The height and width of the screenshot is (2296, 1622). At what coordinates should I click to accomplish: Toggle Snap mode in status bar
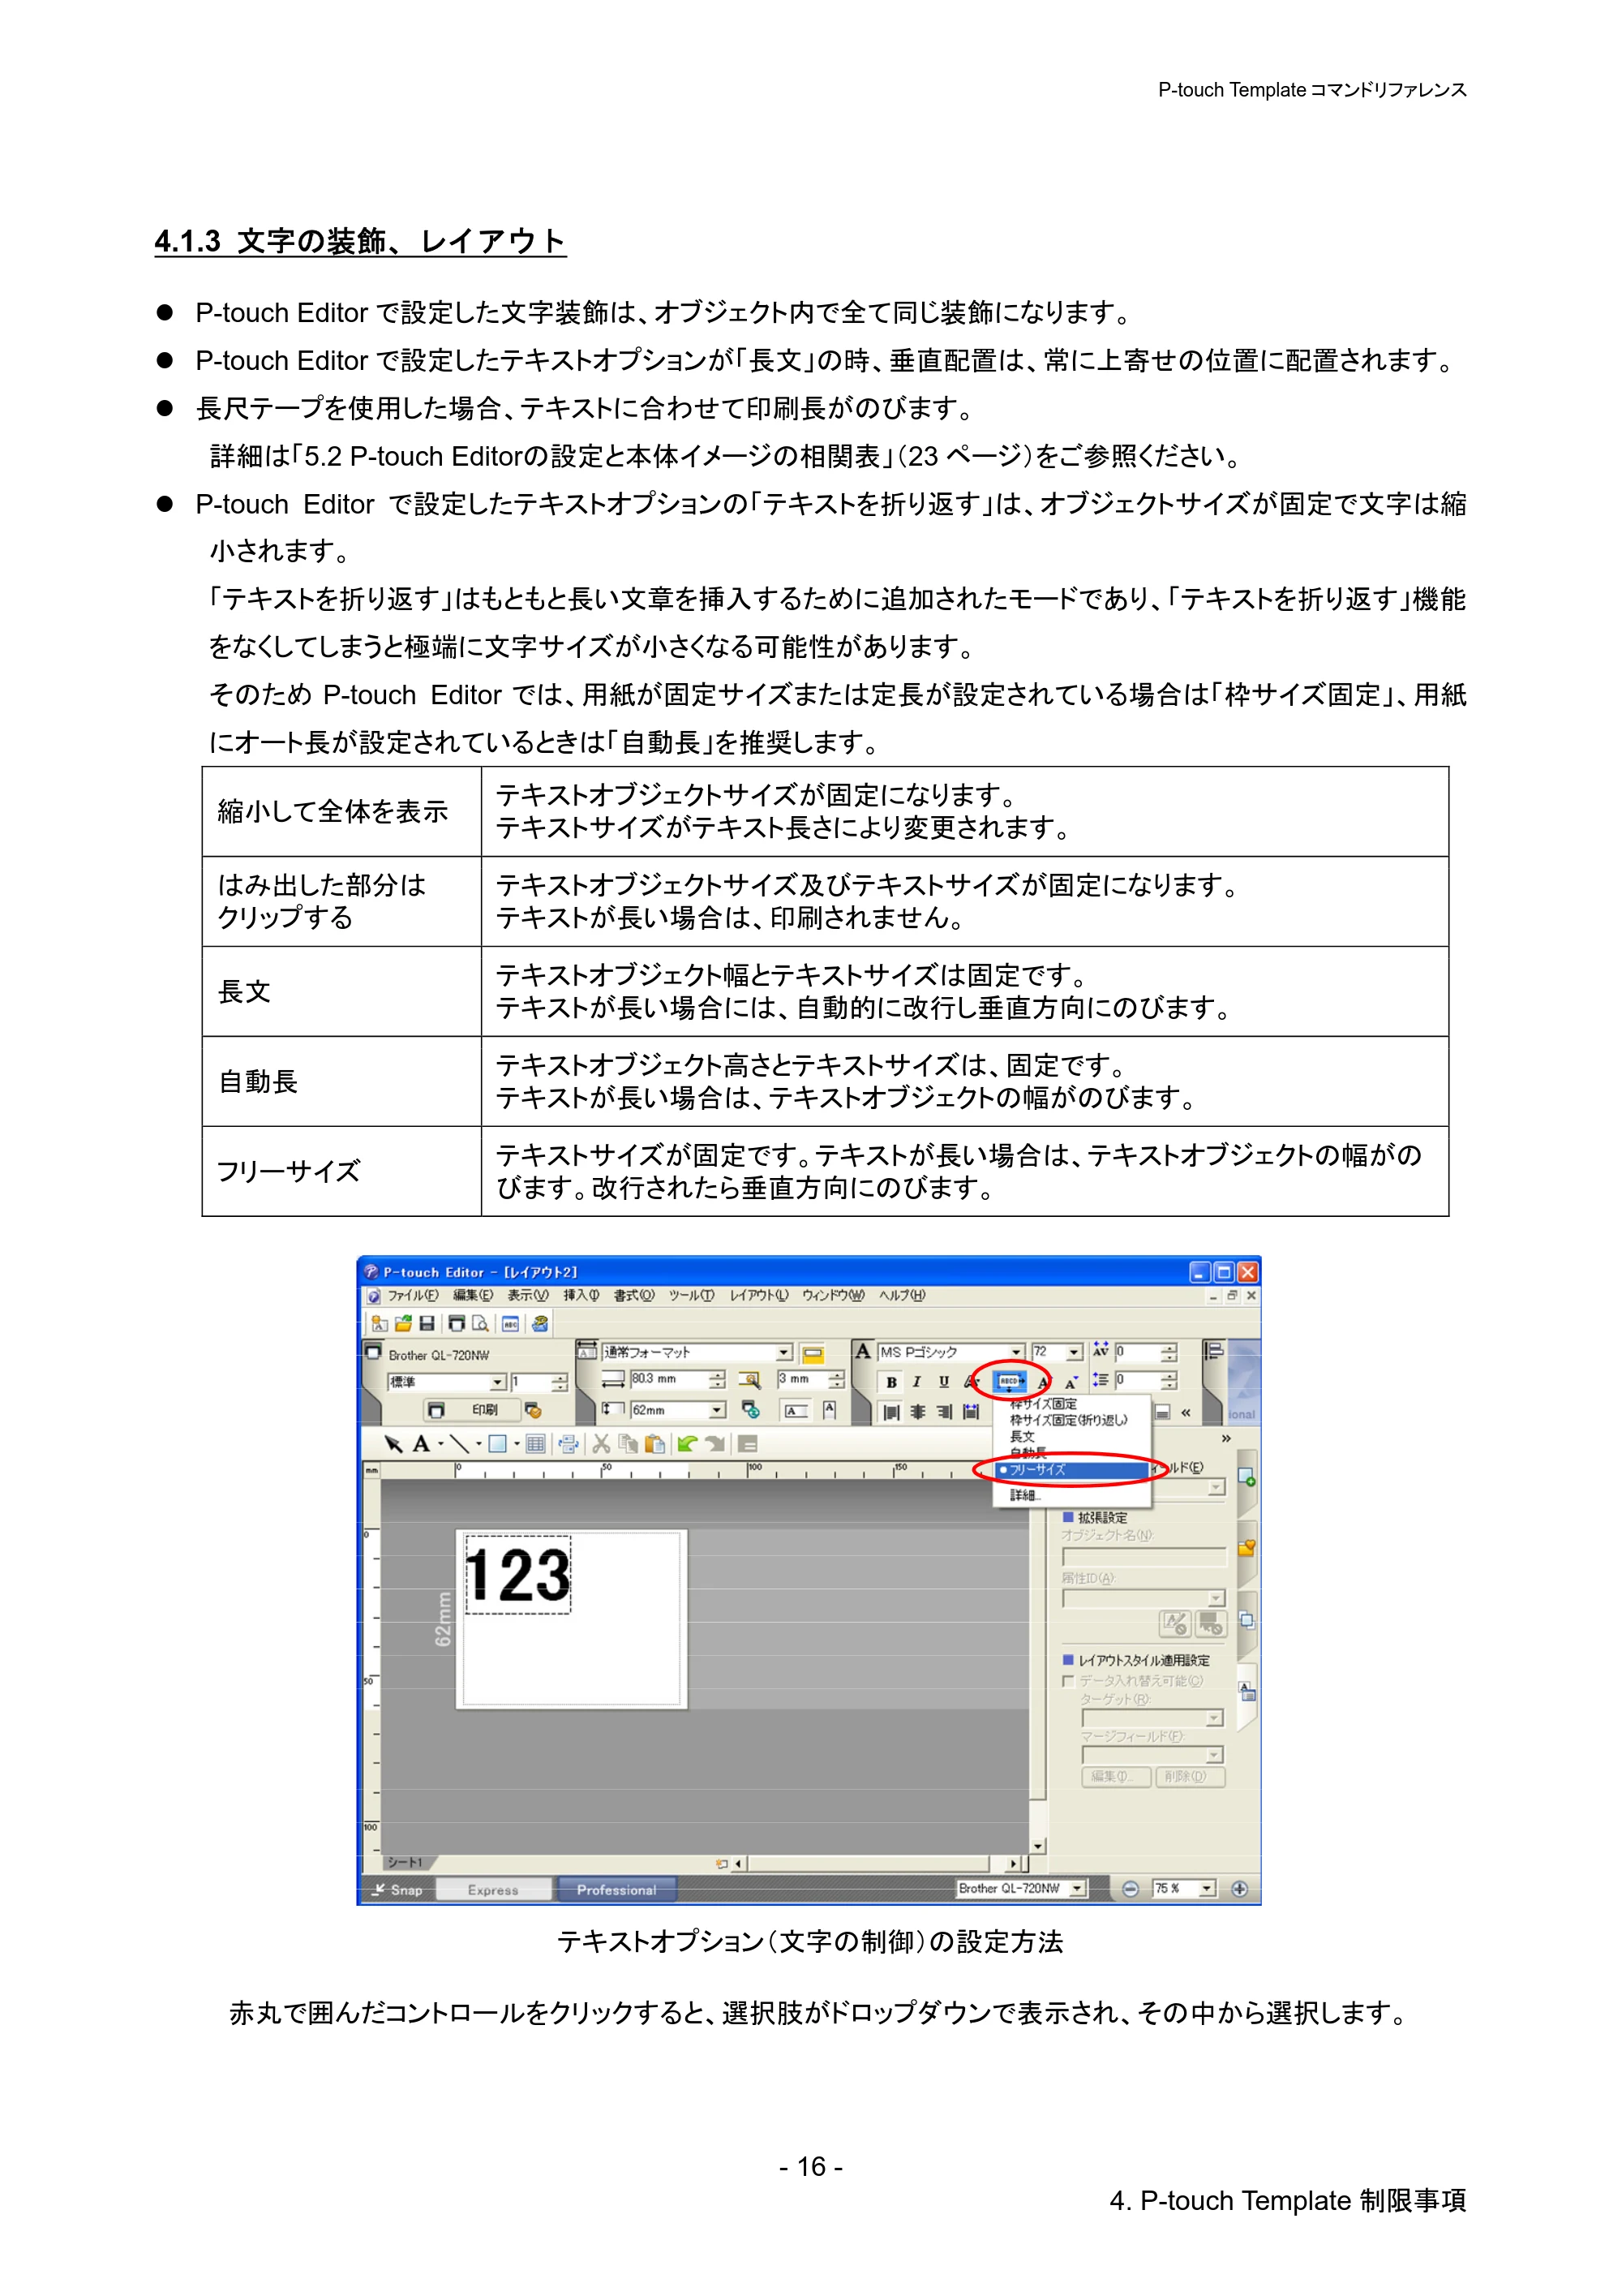coord(397,1889)
